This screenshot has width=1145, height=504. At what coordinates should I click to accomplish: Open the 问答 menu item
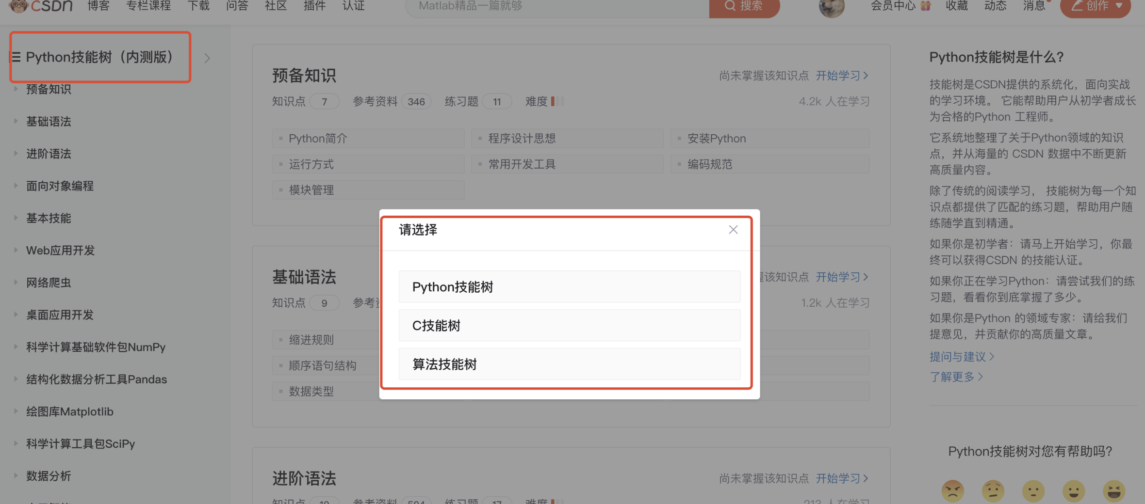click(237, 6)
